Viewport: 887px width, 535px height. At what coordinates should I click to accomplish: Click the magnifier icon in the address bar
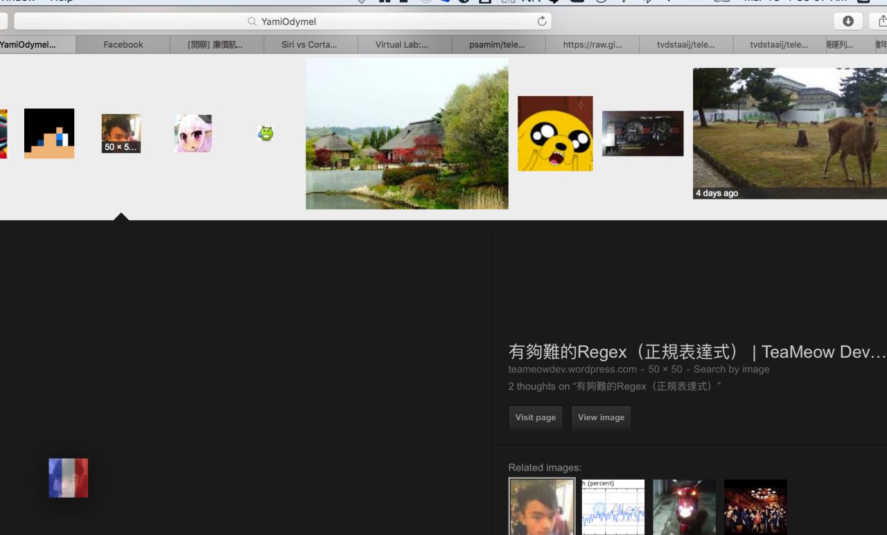252,21
